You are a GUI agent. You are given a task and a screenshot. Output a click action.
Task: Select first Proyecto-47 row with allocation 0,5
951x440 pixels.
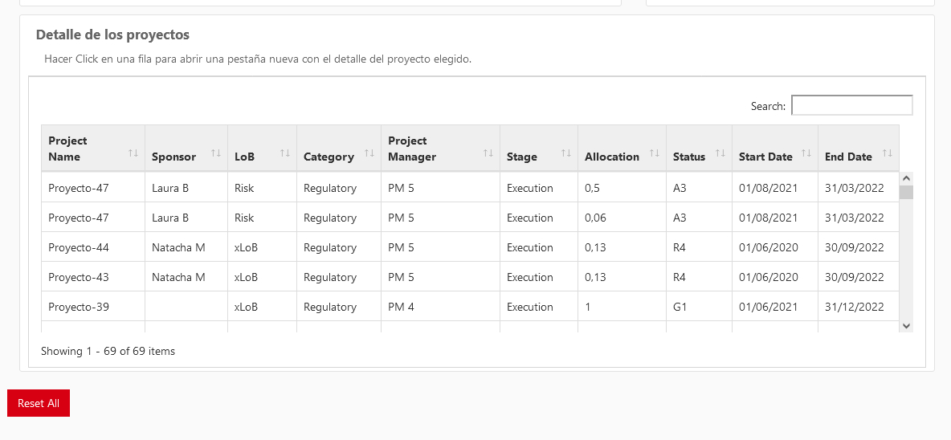click(470, 188)
